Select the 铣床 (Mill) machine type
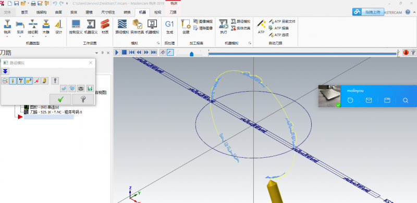 (7, 27)
